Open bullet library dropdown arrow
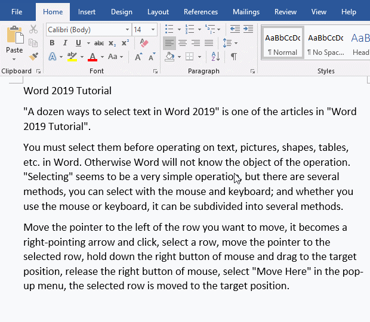The image size is (370, 322). (x=179, y=29)
